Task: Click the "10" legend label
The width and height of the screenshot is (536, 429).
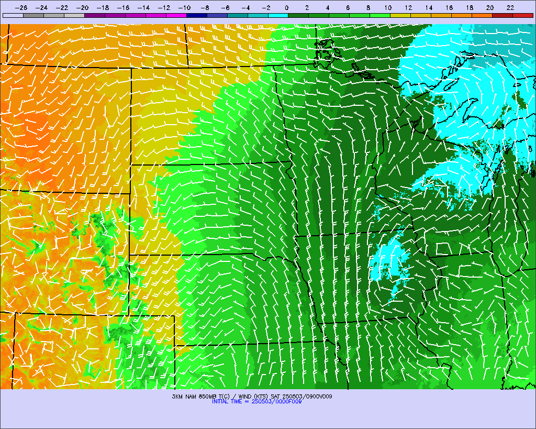Action: 388,8
